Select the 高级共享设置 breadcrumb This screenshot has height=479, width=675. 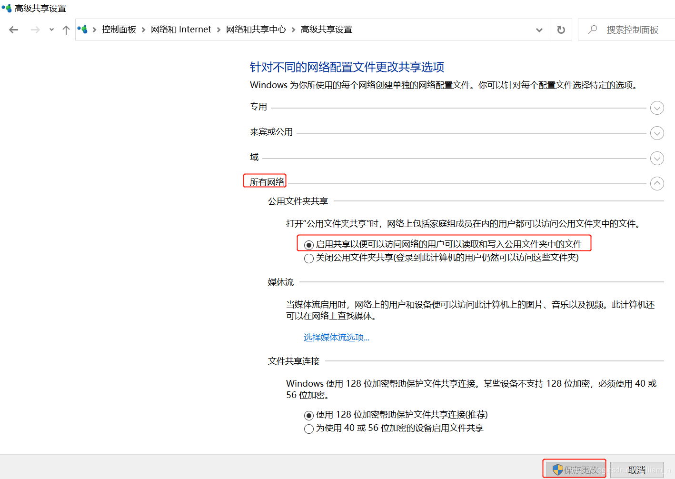327,30
